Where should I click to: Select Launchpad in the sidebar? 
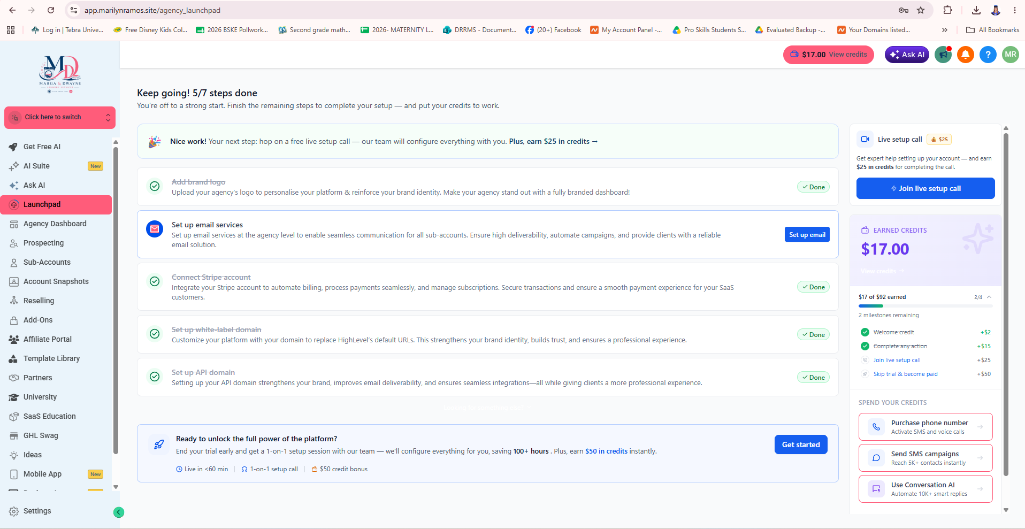coord(56,204)
